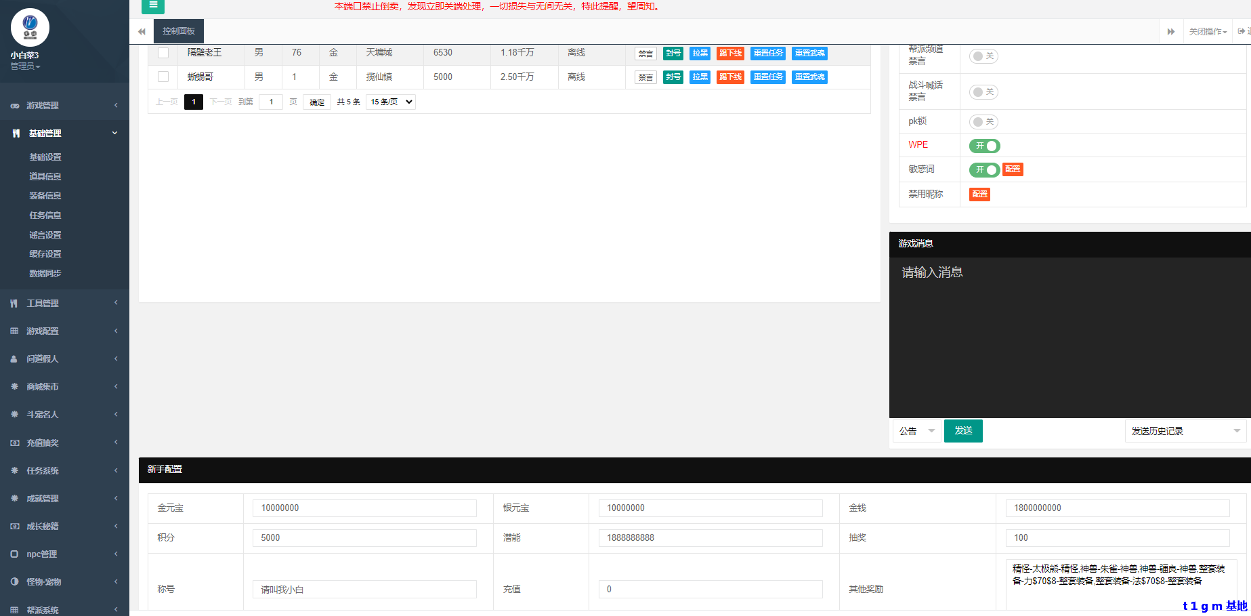
Task: Click the 问道假人 user icon in sidebar
Action: (14, 359)
